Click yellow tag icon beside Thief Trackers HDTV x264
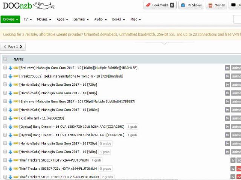Image resolution: width=241 pixels, height=180 pixels. [16, 160]
